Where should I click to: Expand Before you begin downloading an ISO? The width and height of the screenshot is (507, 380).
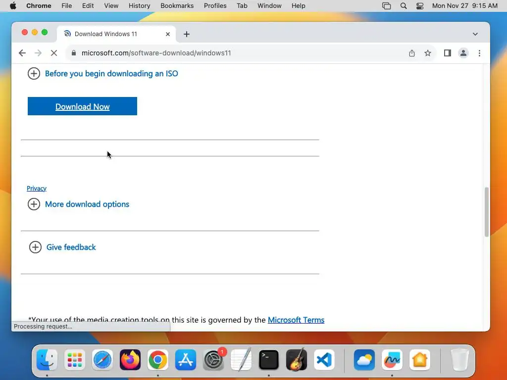(102, 73)
